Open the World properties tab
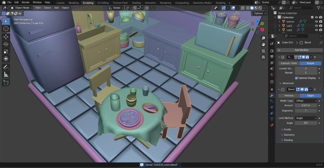This screenshot has width=324, height=168. point(272,74)
